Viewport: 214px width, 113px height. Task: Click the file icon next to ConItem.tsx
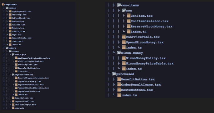[x=129, y=16]
